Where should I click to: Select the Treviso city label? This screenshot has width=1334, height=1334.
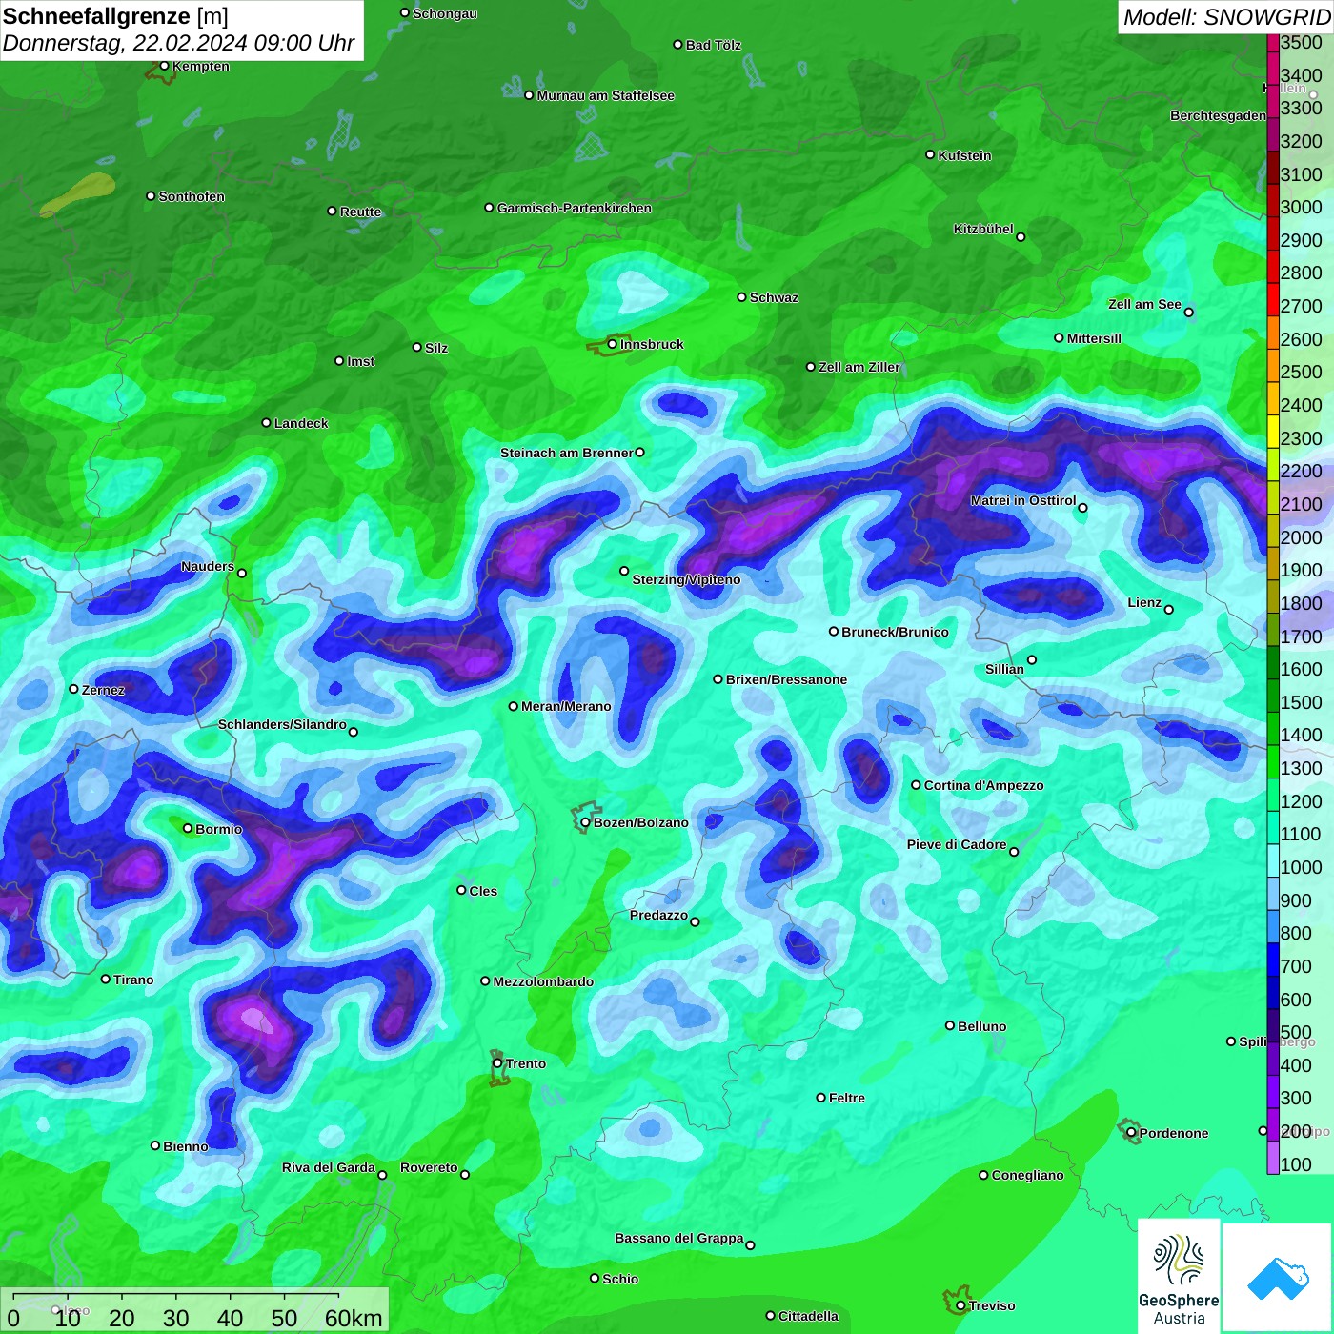pyautogui.click(x=992, y=1305)
